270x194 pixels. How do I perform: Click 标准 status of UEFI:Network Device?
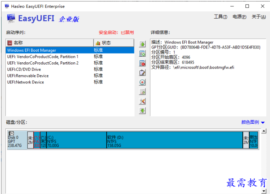98,82
